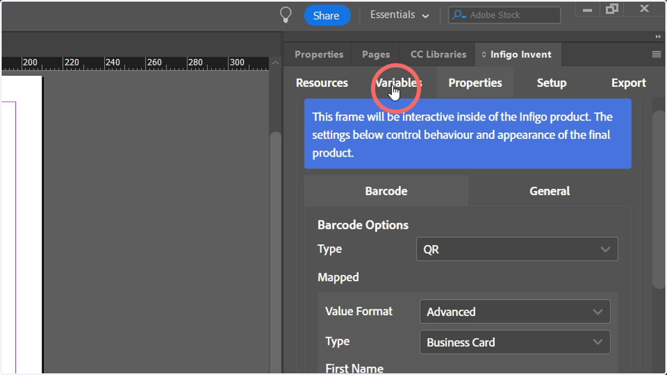Click the document window vertical scrollbar
The width and height of the screenshot is (667, 375).
pyautogui.click(x=275, y=253)
